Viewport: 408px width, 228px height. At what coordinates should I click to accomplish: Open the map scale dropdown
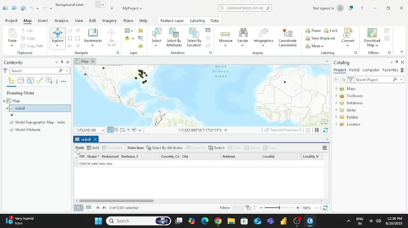[103, 130]
